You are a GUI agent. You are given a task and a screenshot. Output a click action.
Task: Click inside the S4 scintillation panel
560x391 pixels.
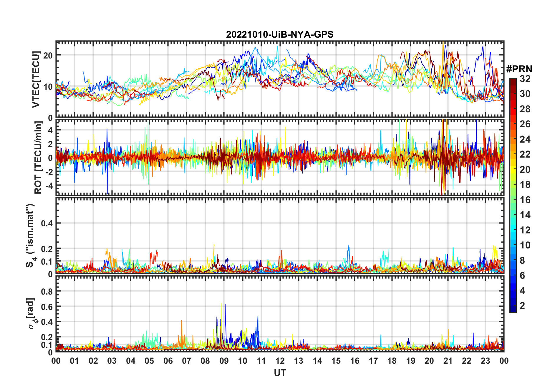[x=280, y=235]
